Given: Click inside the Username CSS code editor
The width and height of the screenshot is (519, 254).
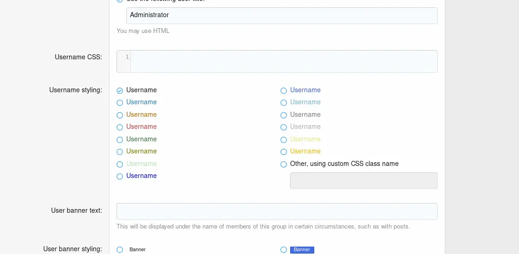Looking at the screenshot, I should coord(284,61).
